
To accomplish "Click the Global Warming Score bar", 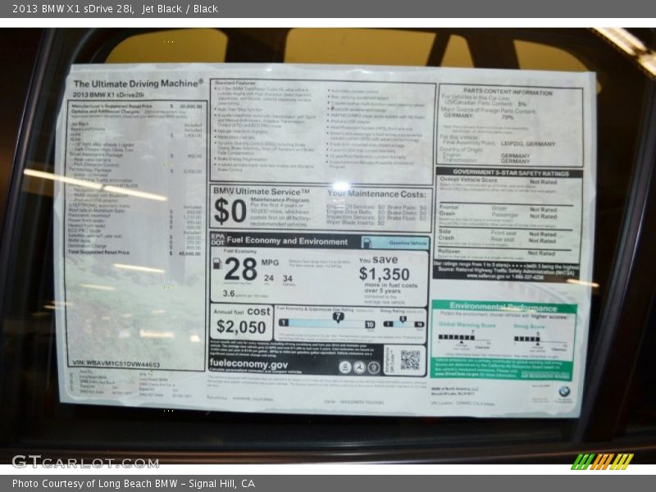I will click(457, 337).
